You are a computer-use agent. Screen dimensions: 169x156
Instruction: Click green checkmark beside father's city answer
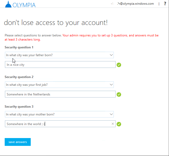(x=119, y=65)
